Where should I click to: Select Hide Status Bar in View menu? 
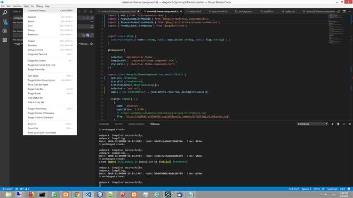click(35, 98)
